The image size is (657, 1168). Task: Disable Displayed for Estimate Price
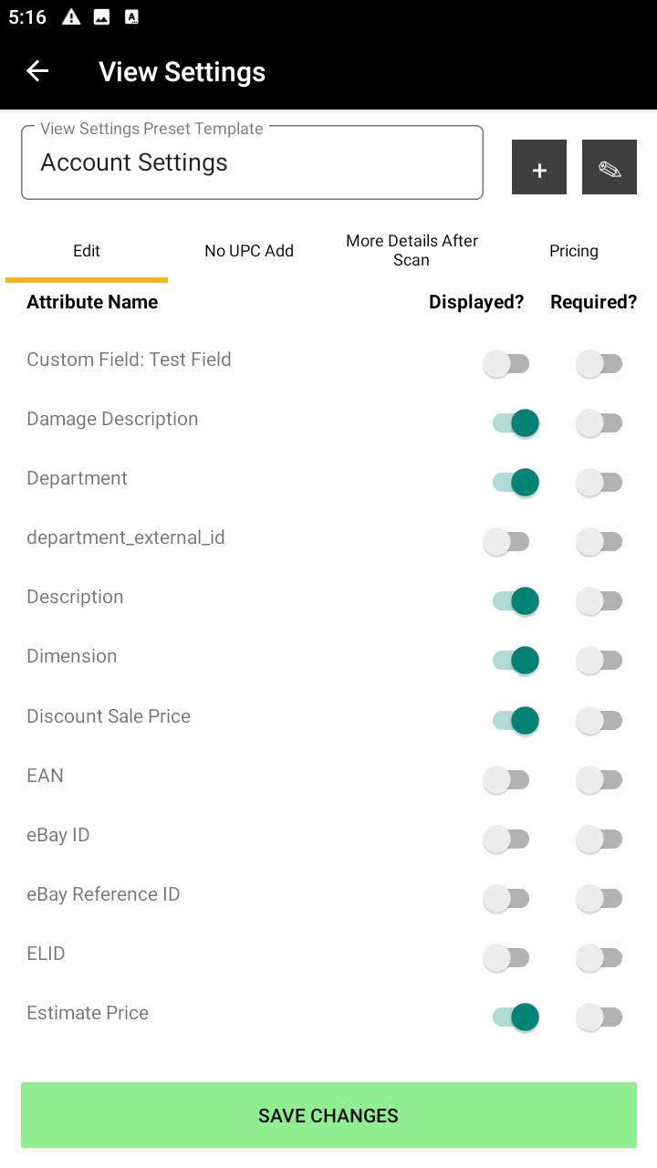[516, 1017]
